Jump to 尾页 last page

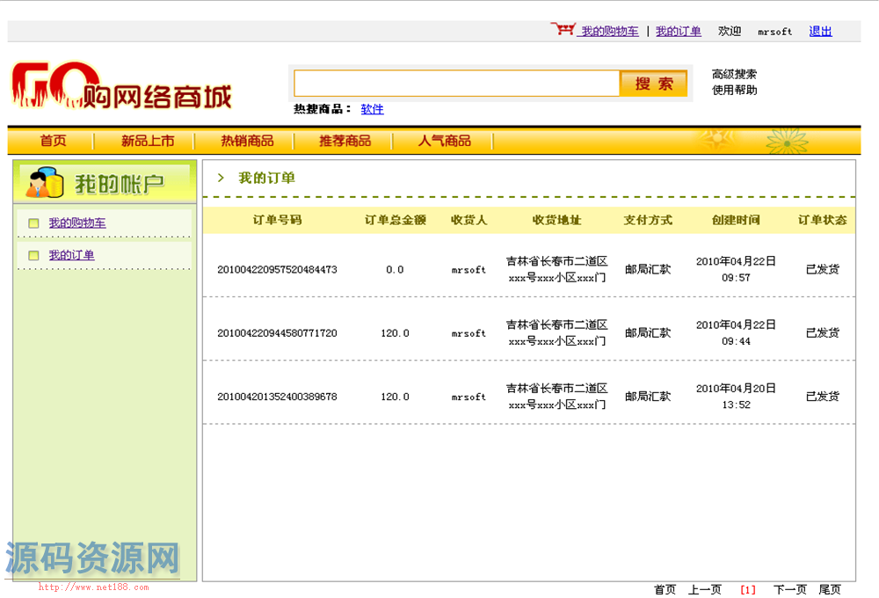point(830,589)
